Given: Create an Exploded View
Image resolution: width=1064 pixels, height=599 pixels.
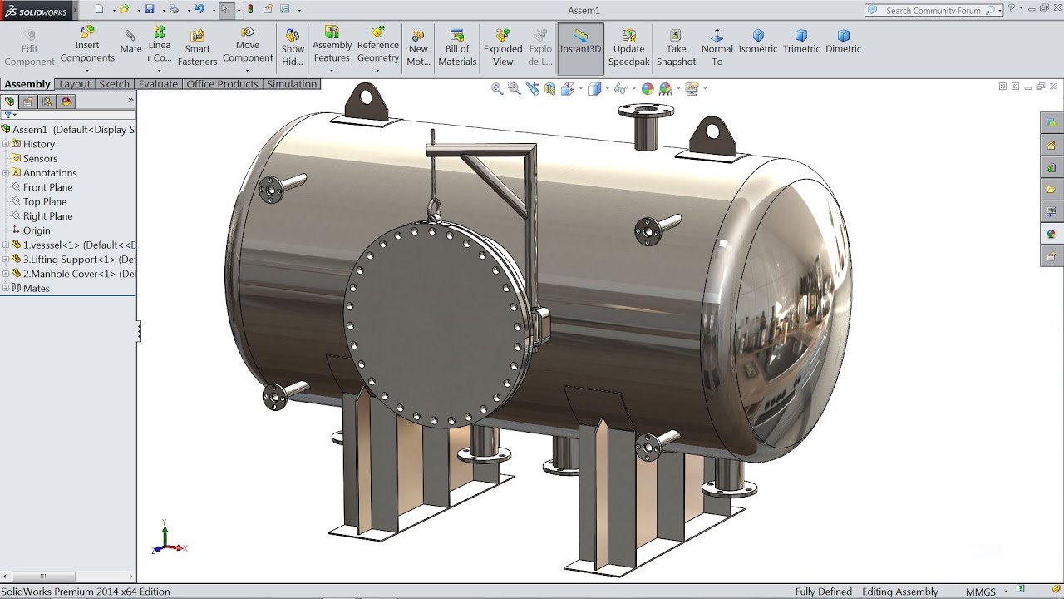Looking at the screenshot, I should 503,47.
